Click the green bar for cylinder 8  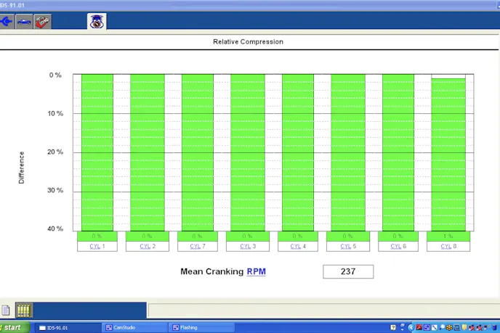coord(448,155)
